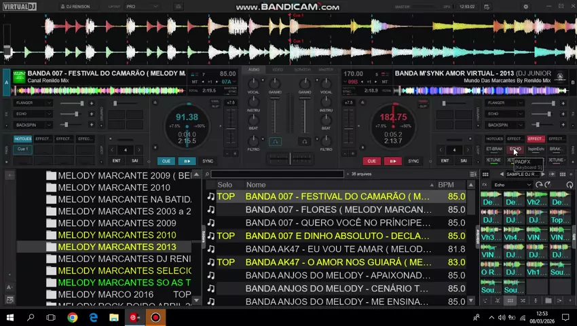Viewport: 577px width, 326px height.
Task: Click the red CUE button on right deck
Action: tap(371, 161)
